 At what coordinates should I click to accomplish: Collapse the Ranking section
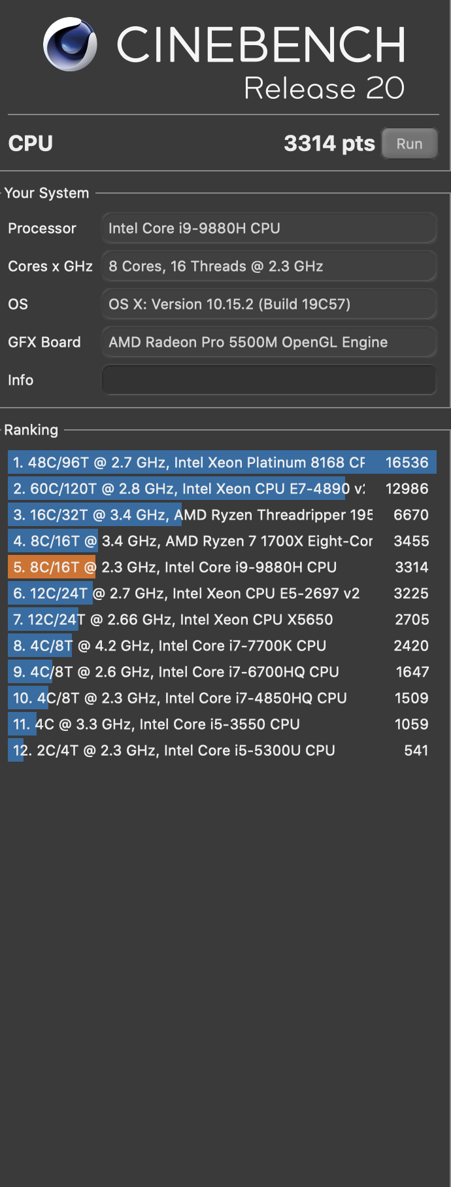point(31,430)
